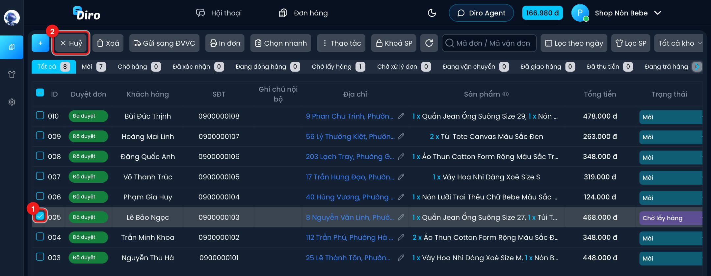The width and height of the screenshot is (711, 276).
Task: Check the box for order 010
Action: [40, 115]
